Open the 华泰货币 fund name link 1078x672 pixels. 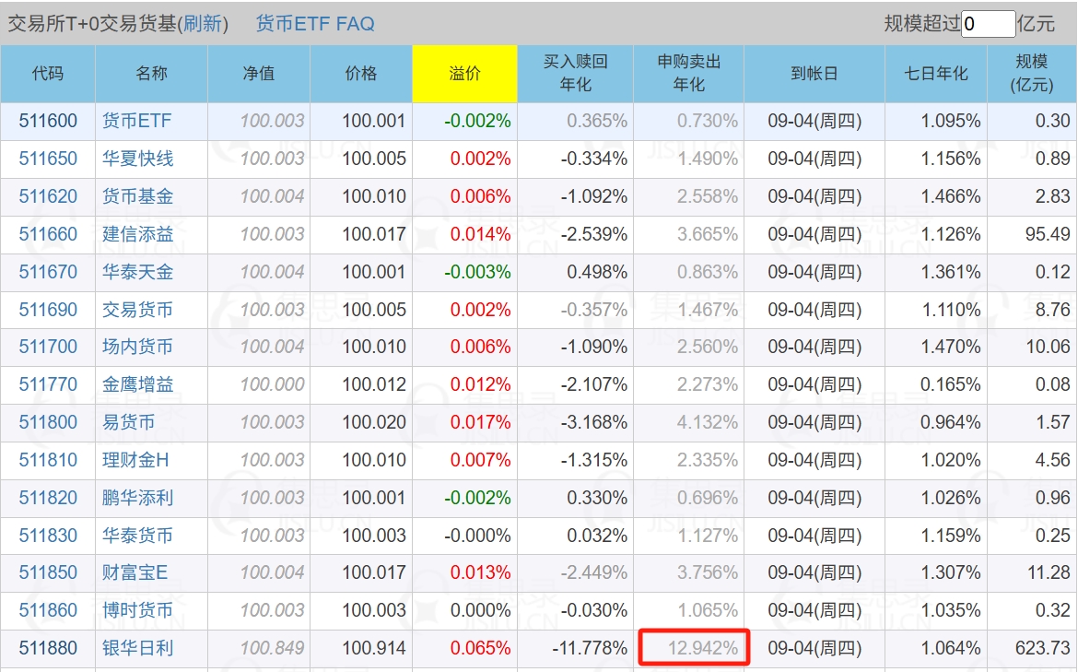coord(137,536)
